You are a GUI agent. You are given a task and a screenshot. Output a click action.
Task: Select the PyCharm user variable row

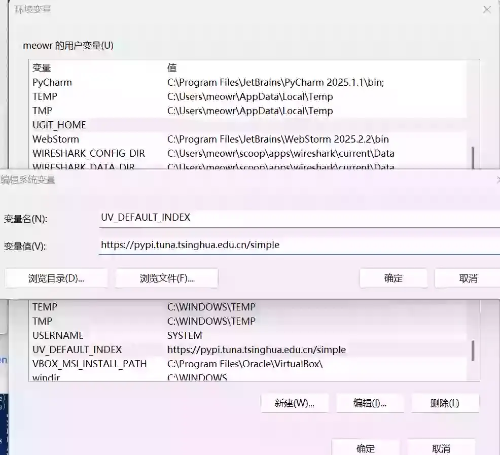52,82
